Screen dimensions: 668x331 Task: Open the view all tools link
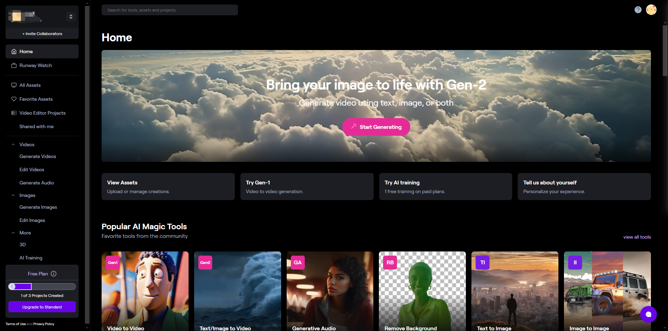pos(637,237)
